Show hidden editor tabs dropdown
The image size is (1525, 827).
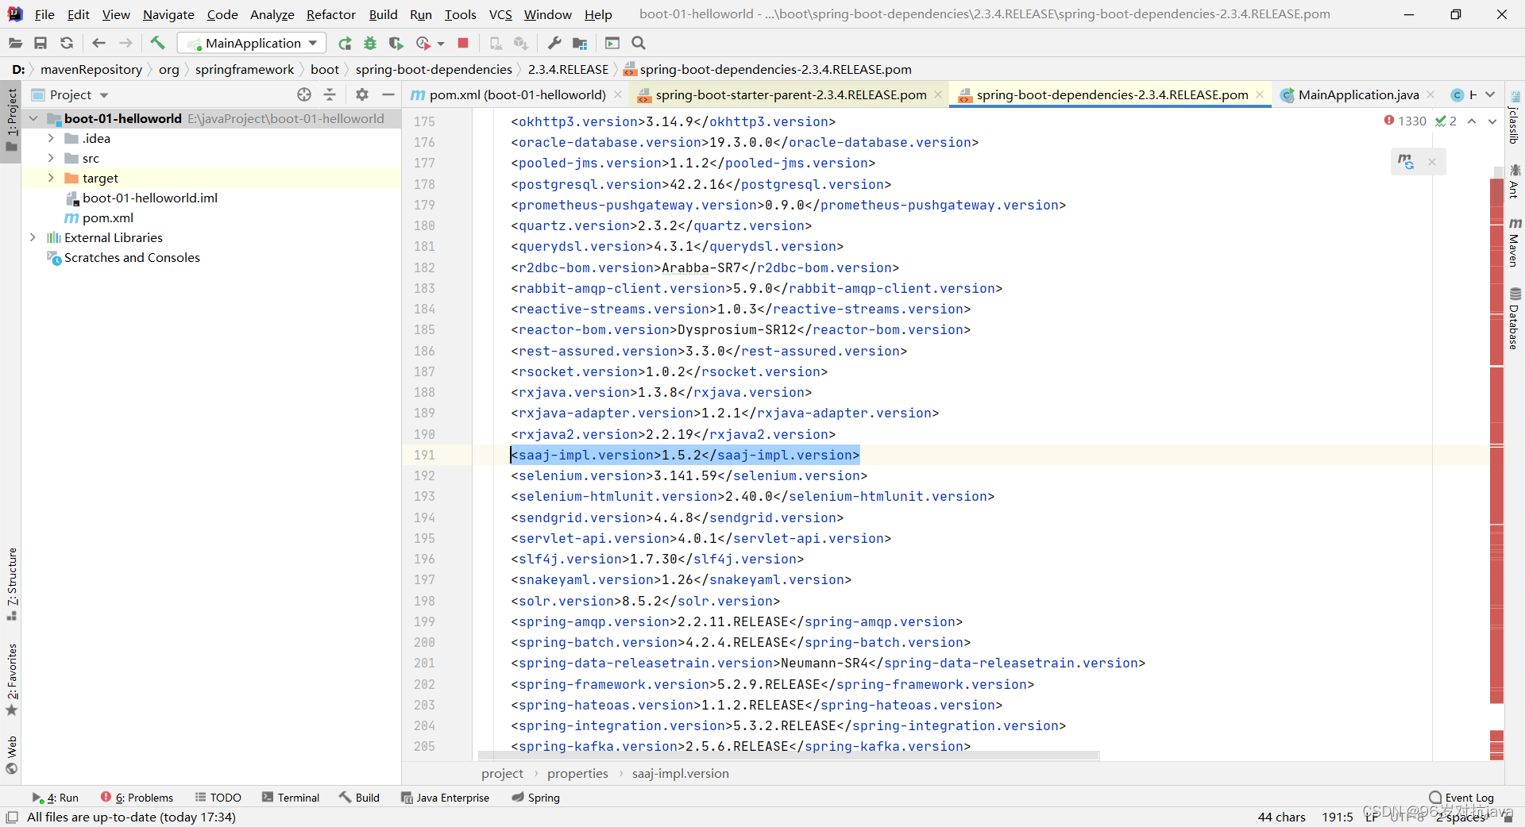[x=1491, y=94]
